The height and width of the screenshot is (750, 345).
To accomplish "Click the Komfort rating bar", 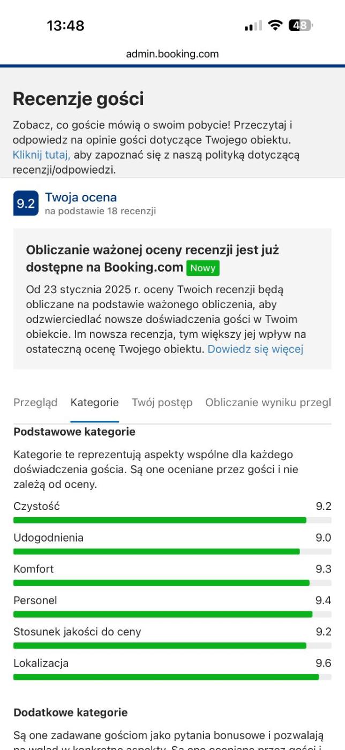I will 172,583.
